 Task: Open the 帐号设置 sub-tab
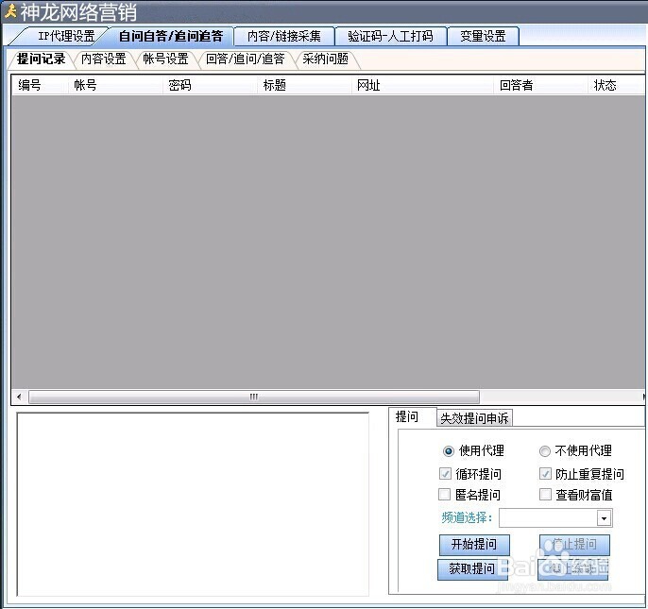click(x=165, y=59)
